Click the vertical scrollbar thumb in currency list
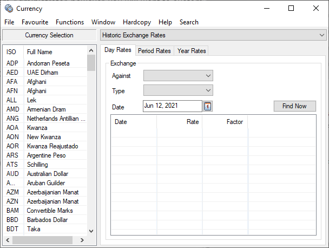The width and height of the screenshot is (329, 248). (x=91, y=63)
